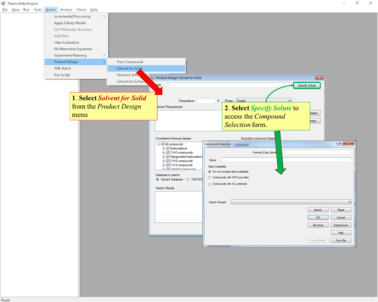Open the Check menu
Viewport: 378px width, 302px height.
pos(81,10)
